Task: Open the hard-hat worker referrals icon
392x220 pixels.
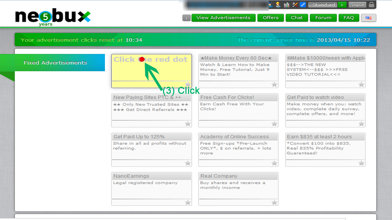Action: click(278, 5)
